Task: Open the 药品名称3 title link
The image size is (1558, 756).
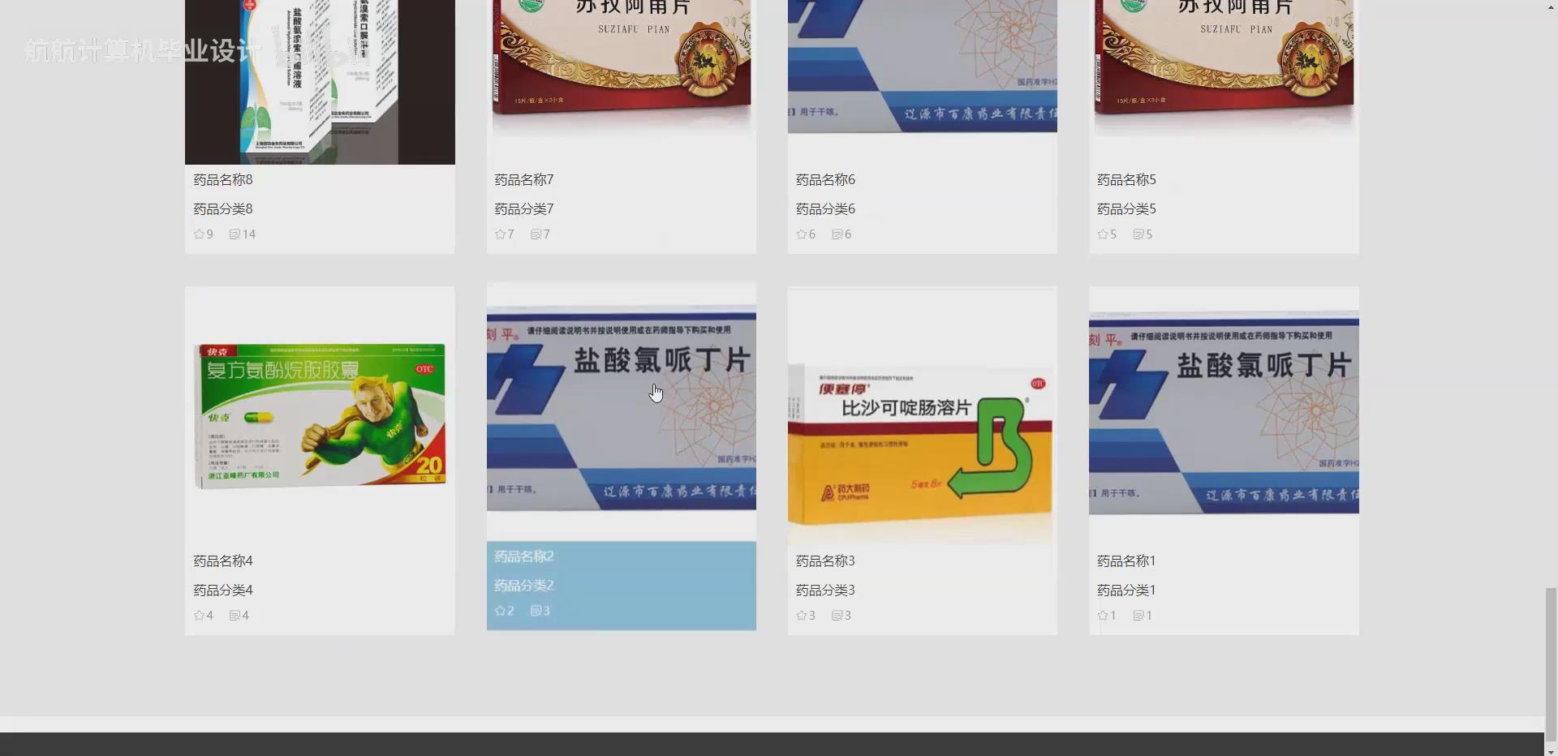Action: 825,561
